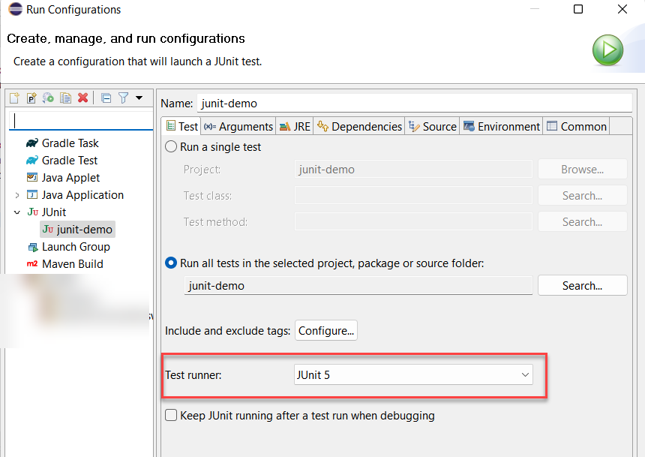This screenshot has width=645, height=457.
Task: Delete the junit-demo launch configuration
Action: pyautogui.click(x=82, y=98)
